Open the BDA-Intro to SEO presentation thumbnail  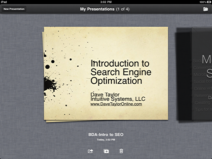[x=106, y=73]
